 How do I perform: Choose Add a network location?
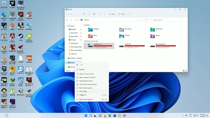(x=92, y=77)
